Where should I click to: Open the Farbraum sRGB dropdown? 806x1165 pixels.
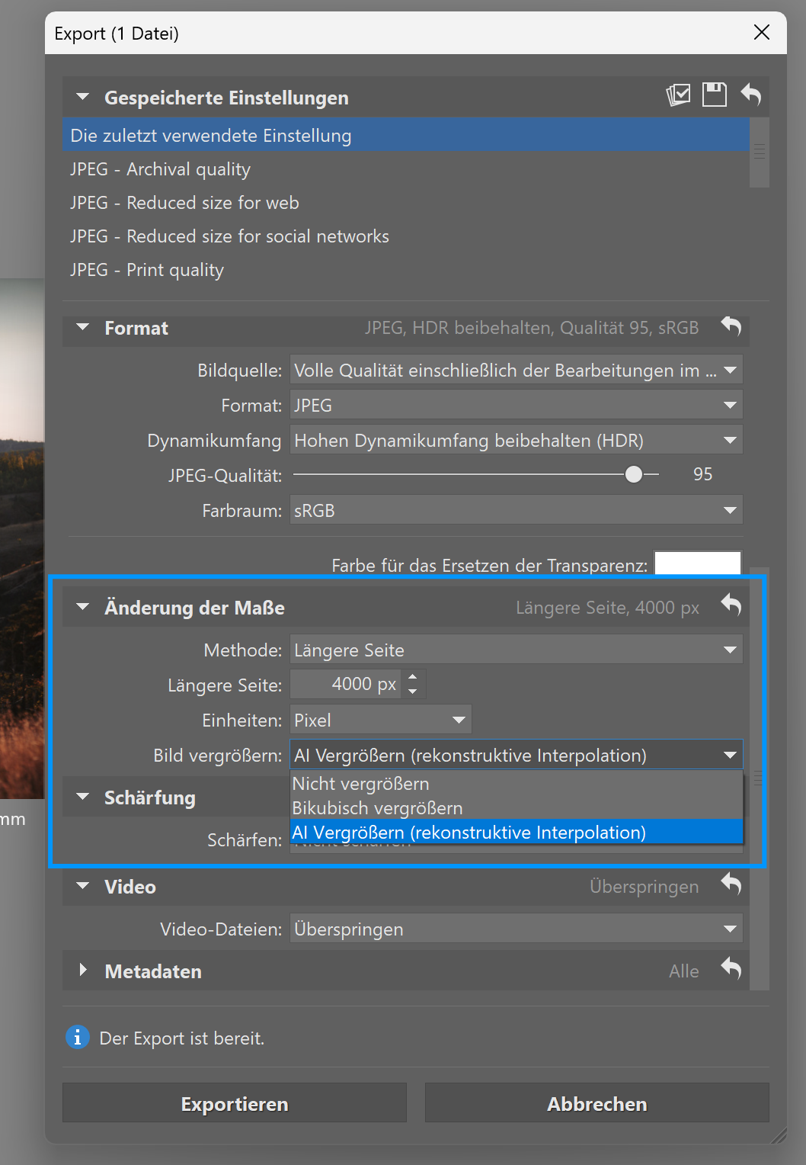point(516,510)
